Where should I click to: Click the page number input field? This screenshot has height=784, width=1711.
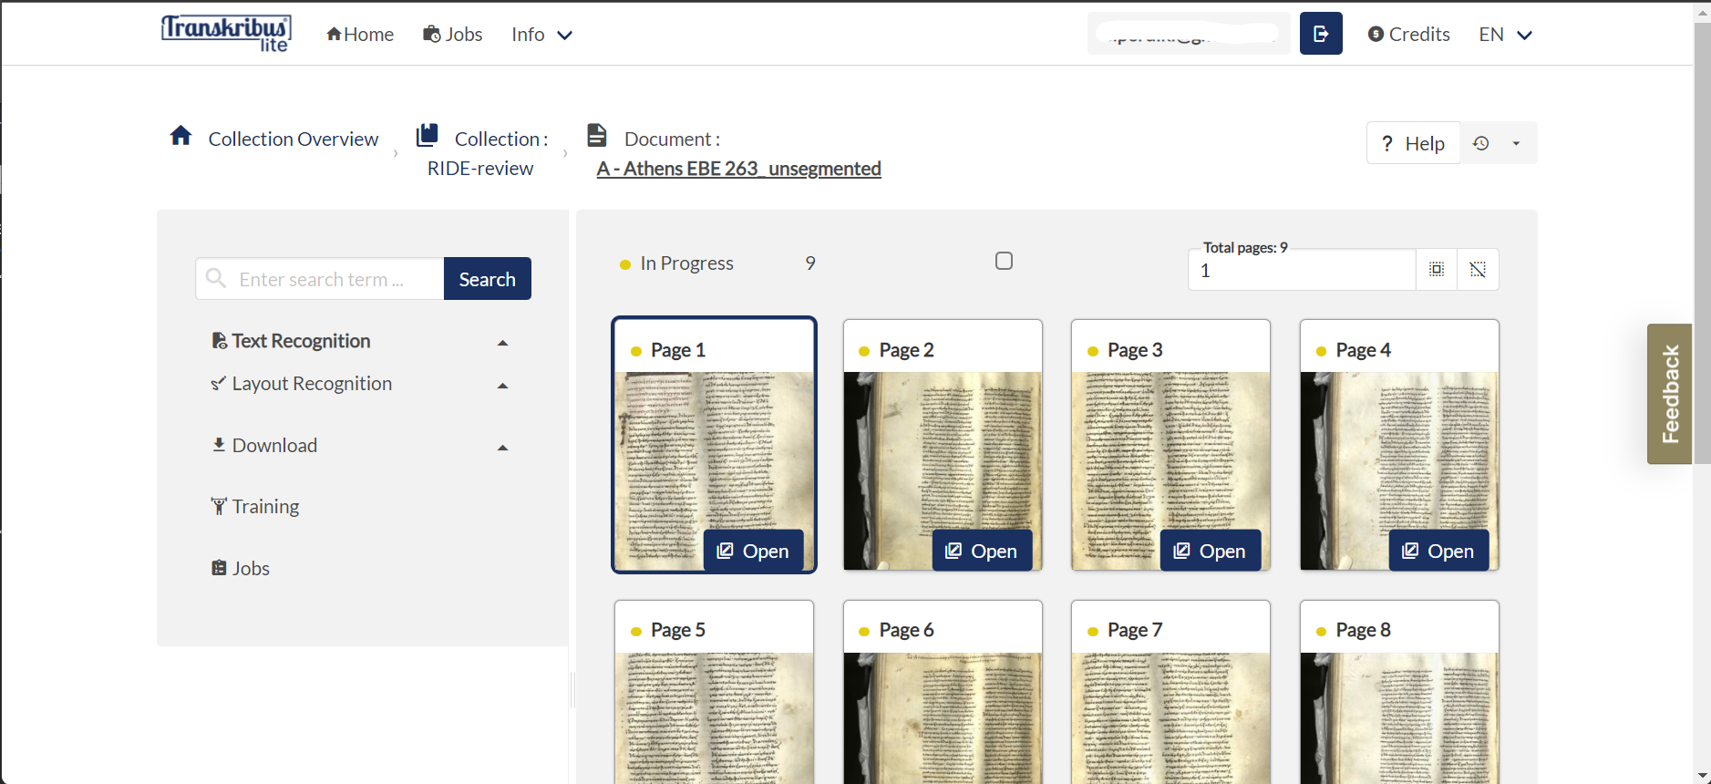[x=1302, y=270]
